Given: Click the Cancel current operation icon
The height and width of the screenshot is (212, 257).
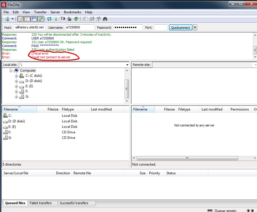Looking at the screenshot, I should point(63,19).
